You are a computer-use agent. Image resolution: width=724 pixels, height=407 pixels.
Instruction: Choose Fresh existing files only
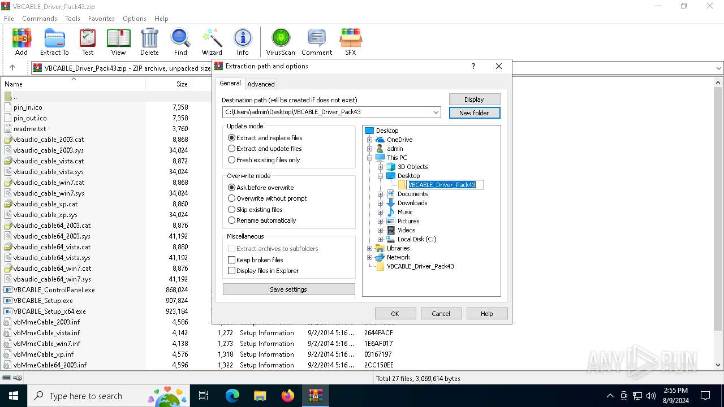tap(264, 160)
